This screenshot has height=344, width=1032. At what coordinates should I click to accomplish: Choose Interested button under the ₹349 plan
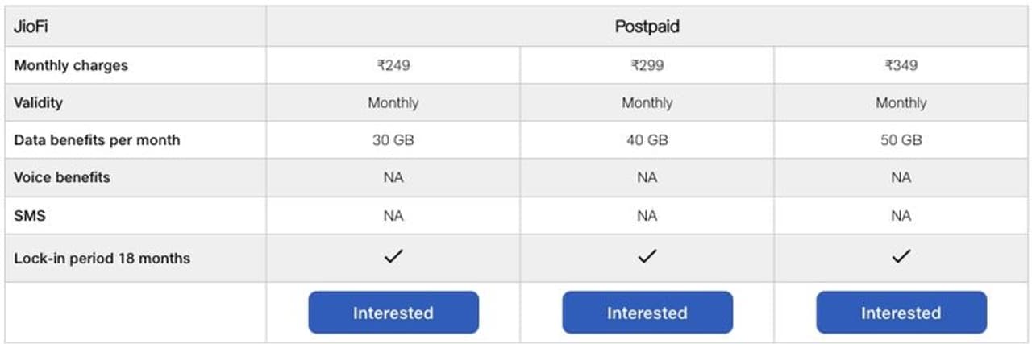(901, 313)
